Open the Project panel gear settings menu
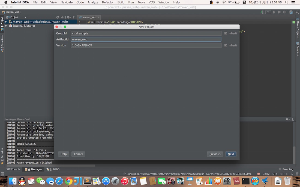 coord(69,17)
